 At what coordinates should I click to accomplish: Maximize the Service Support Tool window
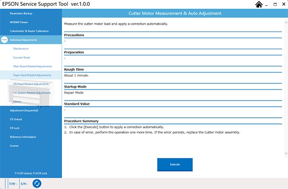tap(275, 4)
